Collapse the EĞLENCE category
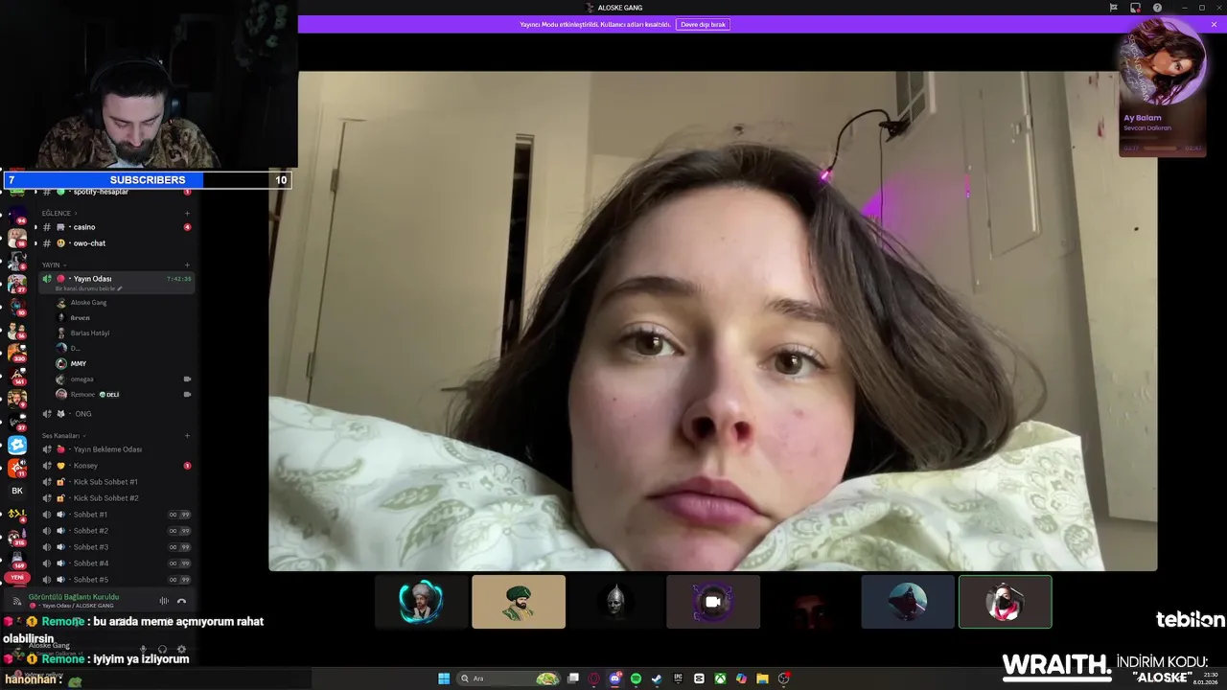Screen dimensions: 1227x690 pyautogui.click(x=58, y=214)
